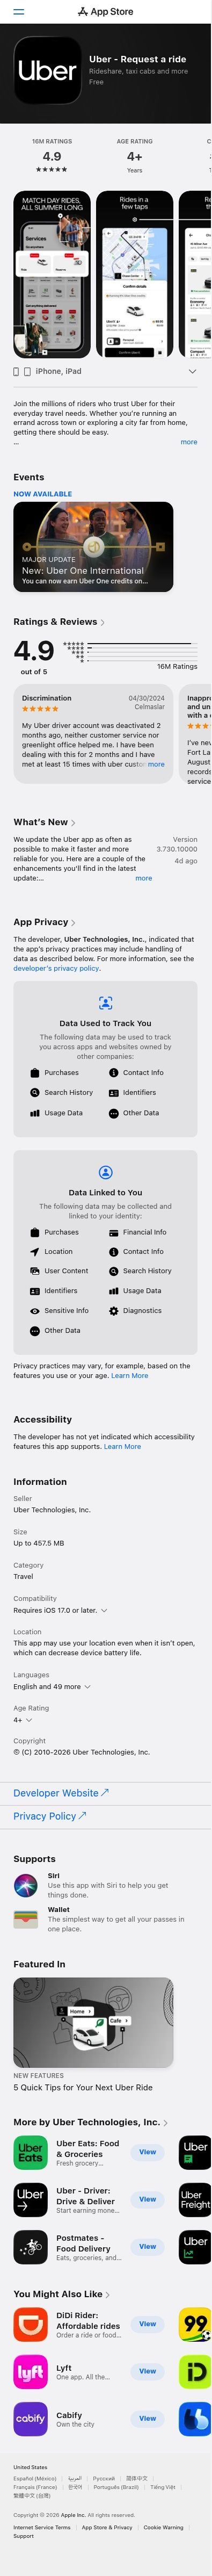This screenshot has height=2576, width=212.
Task: Open the Uber Eats app icon
Action: 30,2152
